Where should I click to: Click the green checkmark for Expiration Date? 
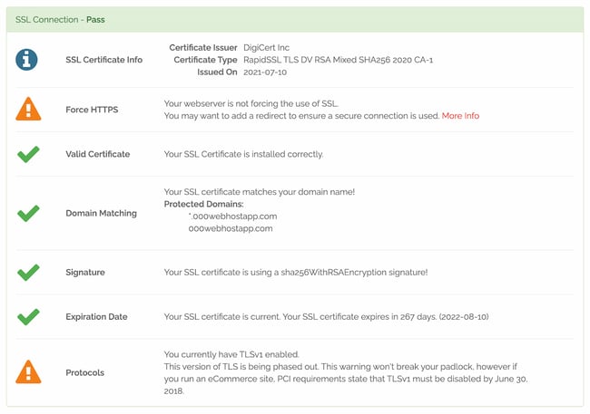28,317
